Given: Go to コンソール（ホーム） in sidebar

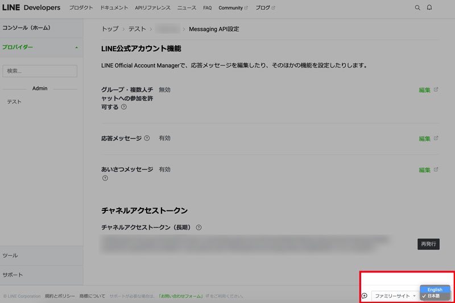Looking at the screenshot, I should [x=42, y=28].
